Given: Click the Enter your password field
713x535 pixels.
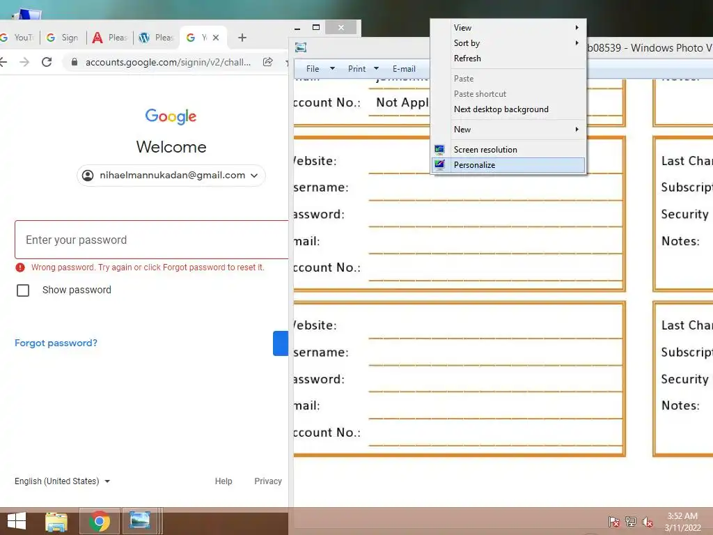Looking at the screenshot, I should (151, 240).
